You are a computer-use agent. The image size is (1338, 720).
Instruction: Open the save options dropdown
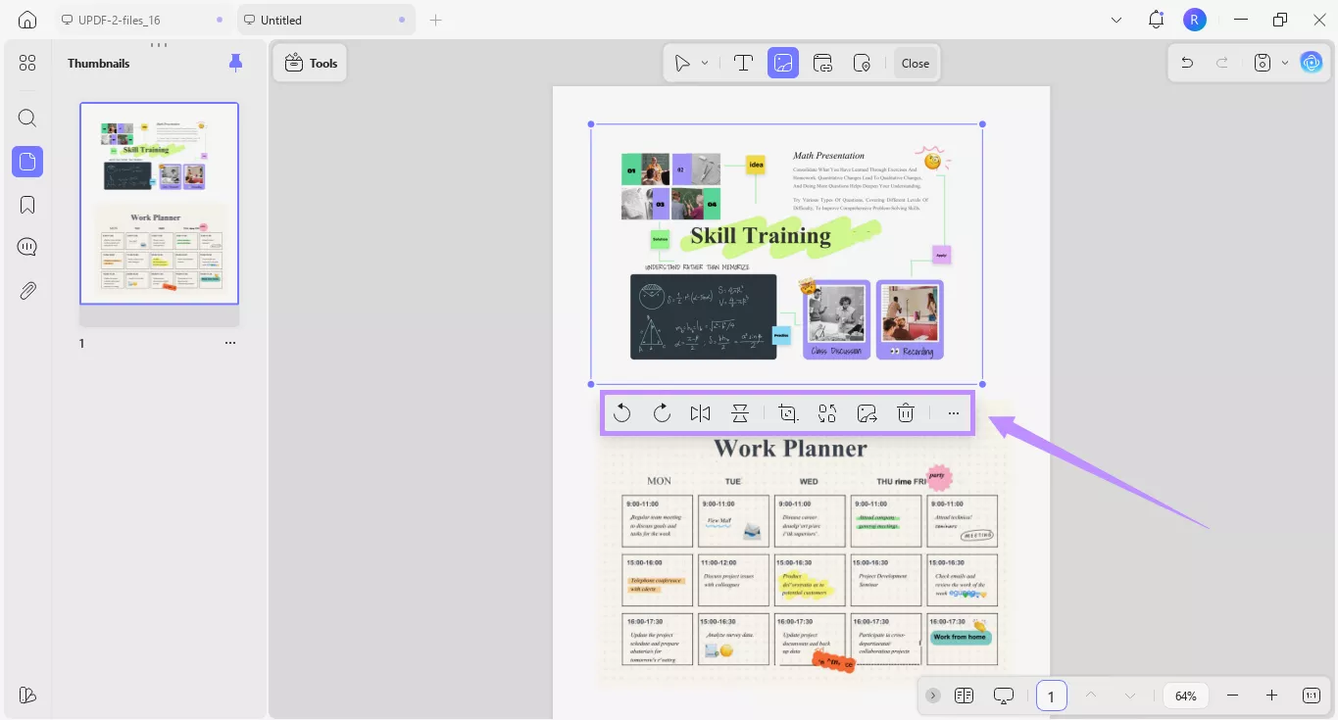click(x=1285, y=62)
